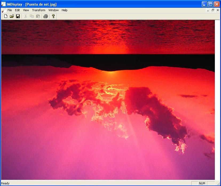Close the IMDisplay application

[217, 4]
